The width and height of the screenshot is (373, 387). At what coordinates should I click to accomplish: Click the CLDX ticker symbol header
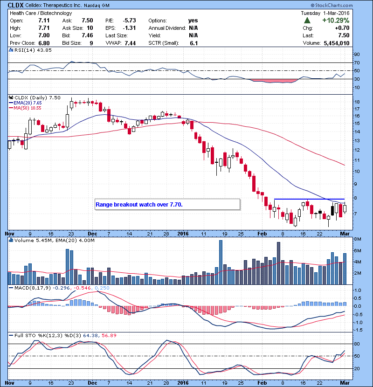(15, 5)
